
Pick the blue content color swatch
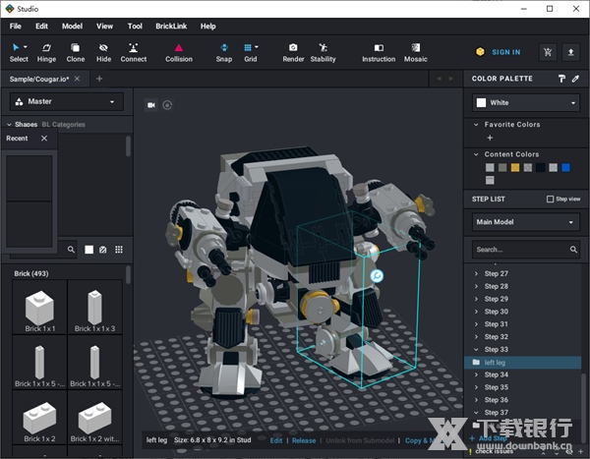[x=565, y=167]
